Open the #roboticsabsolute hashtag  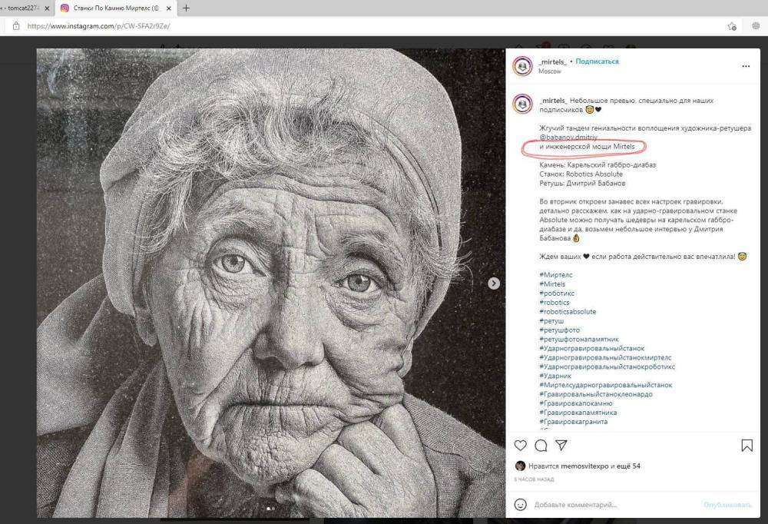[x=568, y=312]
